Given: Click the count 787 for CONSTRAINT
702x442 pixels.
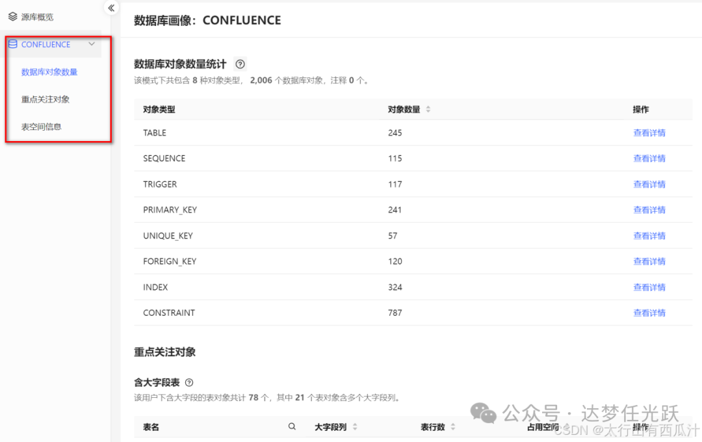Looking at the screenshot, I should pyautogui.click(x=395, y=313).
